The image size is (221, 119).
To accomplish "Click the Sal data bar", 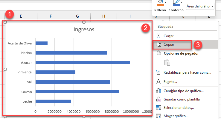I will click(73, 82).
